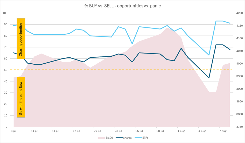Click the 0 value on left axis
This screenshot has width=245, height=143.
point(6,127)
